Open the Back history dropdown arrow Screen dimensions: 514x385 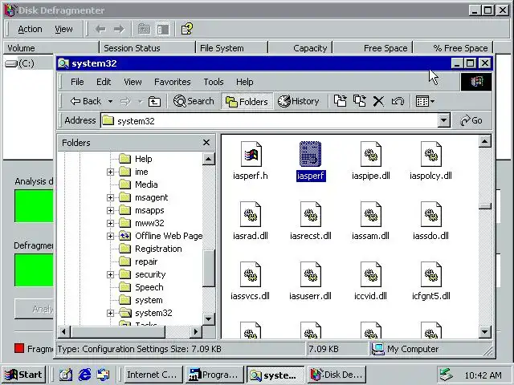pyautogui.click(x=111, y=102)
